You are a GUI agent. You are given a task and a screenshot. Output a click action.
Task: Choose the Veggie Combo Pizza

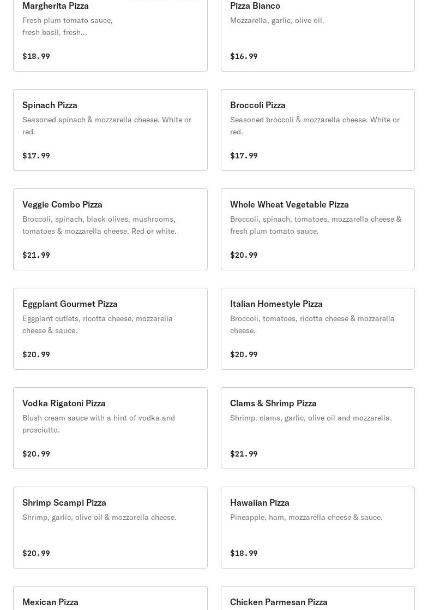click(x=110, y=229)
